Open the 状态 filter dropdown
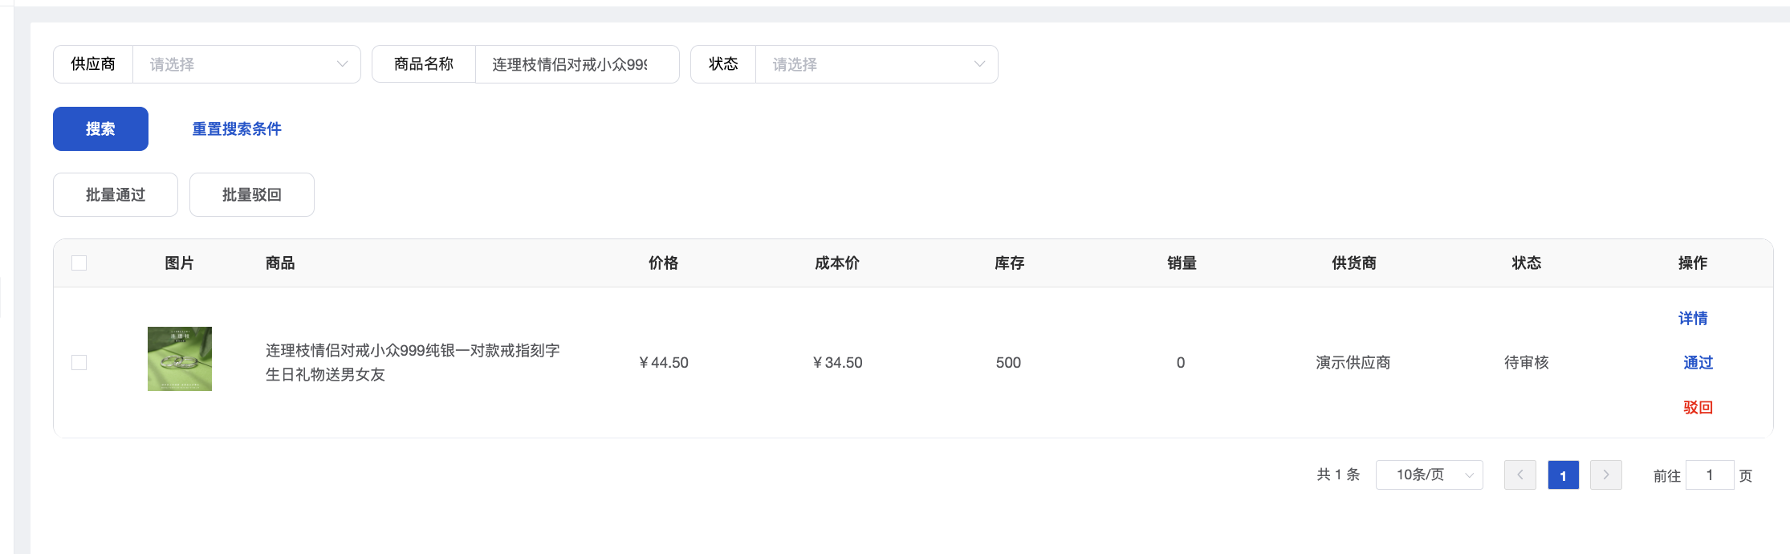This screenshot has width=1790, height=554. pos(876,64)
